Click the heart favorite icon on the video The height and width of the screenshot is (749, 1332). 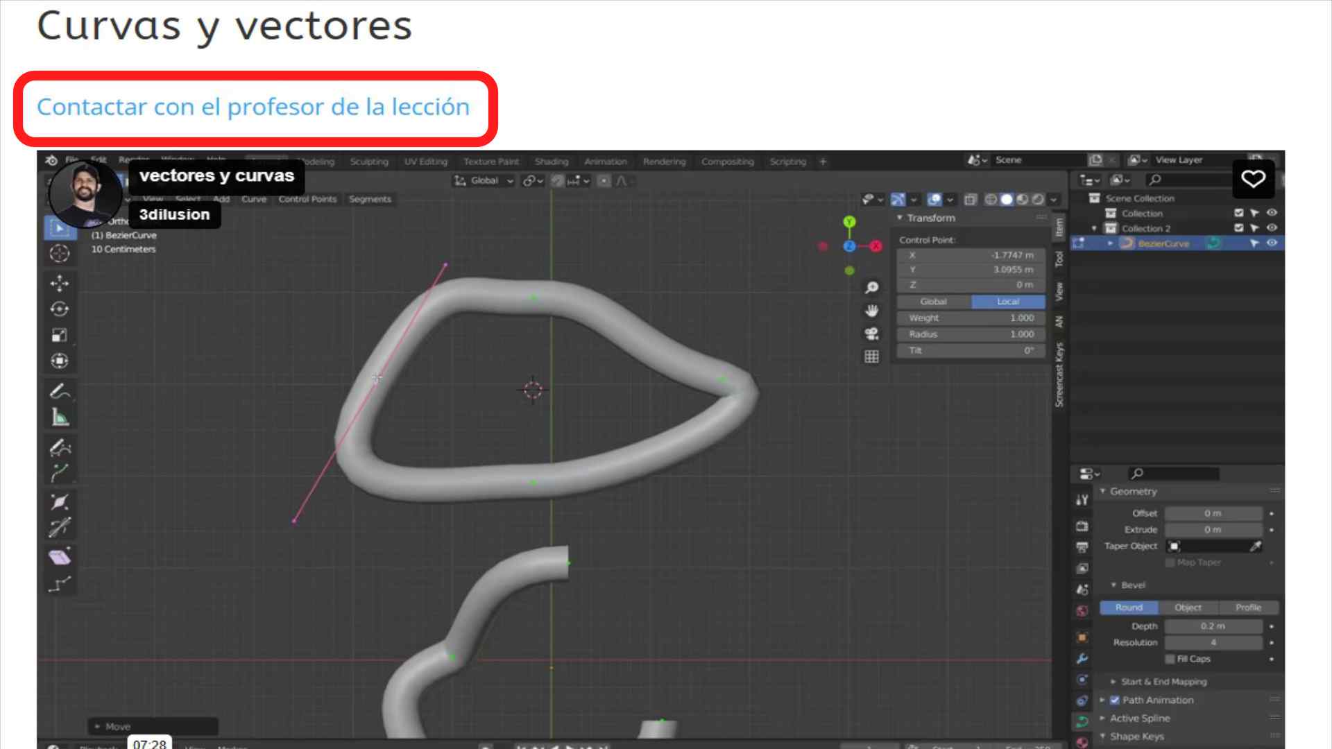(x=1253, y=179)
